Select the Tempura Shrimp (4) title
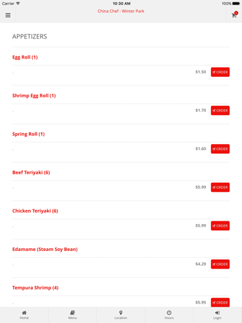Image resolution: width=242 pixels, height=323 pixels. coord(36,287)
